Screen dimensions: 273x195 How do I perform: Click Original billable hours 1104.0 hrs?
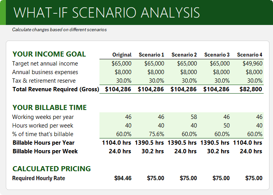click(117, 143)
